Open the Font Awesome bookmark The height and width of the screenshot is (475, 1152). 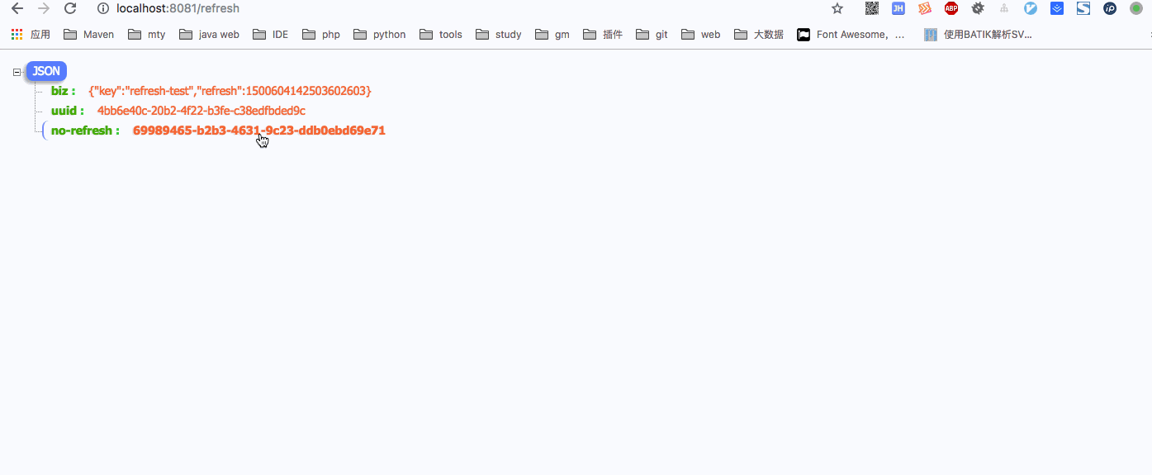[x=851, y=35]
